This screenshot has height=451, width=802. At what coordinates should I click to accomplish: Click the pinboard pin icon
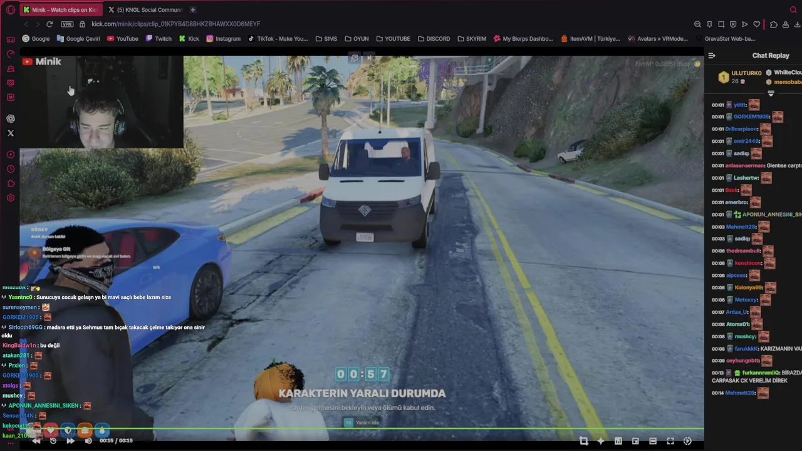click(709, 24)
